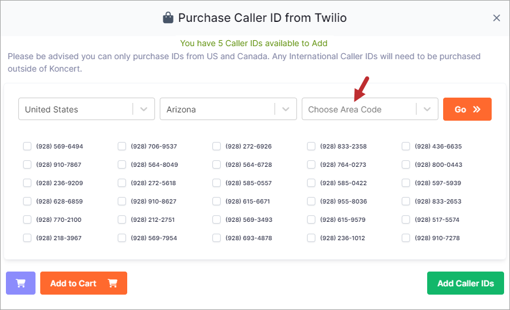Screen dimensions: 510x310
Task: Click the Add to Cart button
Action: click(83, 283)
